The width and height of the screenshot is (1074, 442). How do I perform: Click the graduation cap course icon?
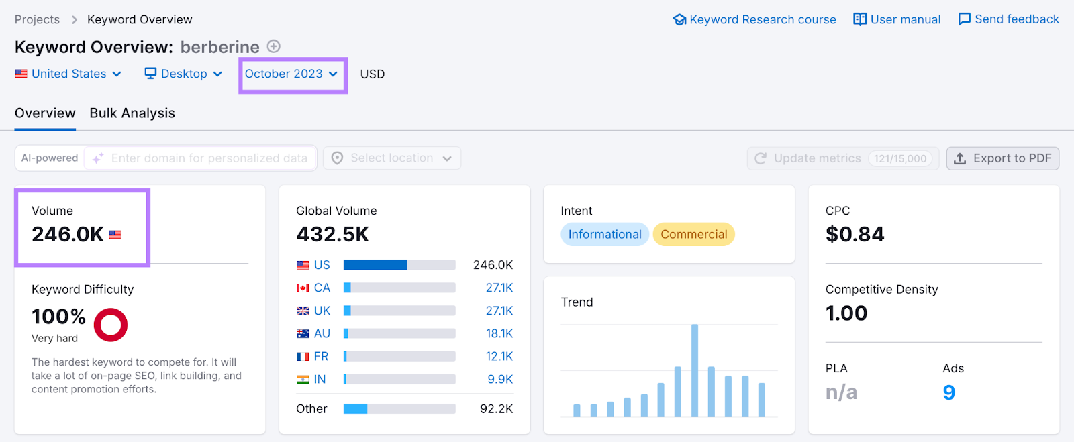click(x=679, y=19)
